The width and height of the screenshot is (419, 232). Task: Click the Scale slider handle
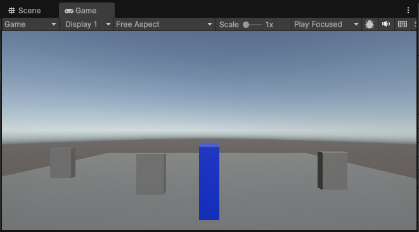click(246, 25)
